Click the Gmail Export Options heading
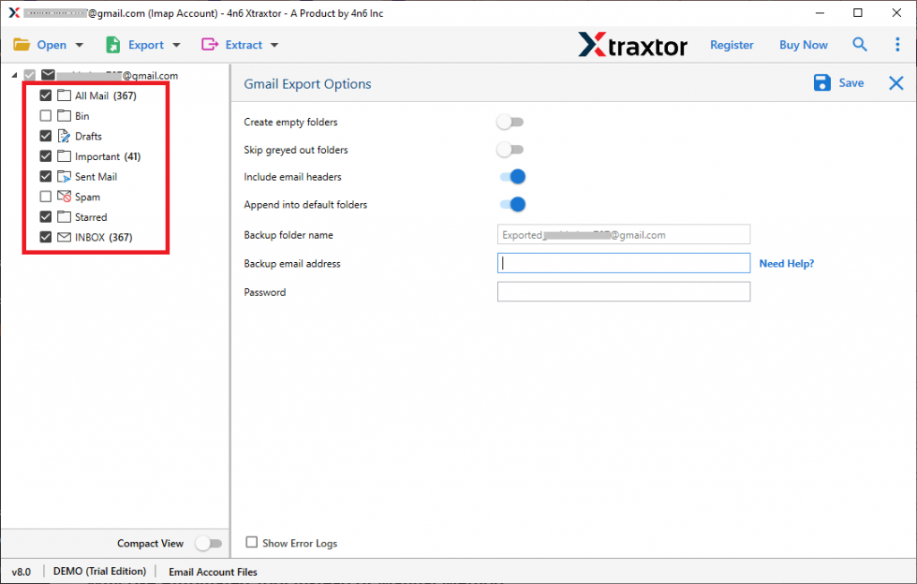 (x=307, y=84)
